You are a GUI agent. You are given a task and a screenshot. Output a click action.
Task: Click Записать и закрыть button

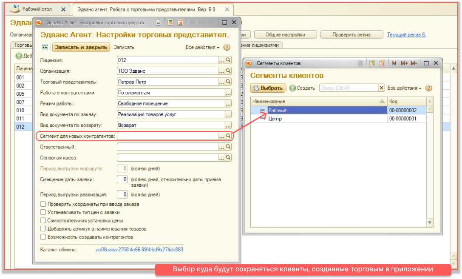(81, 47)
